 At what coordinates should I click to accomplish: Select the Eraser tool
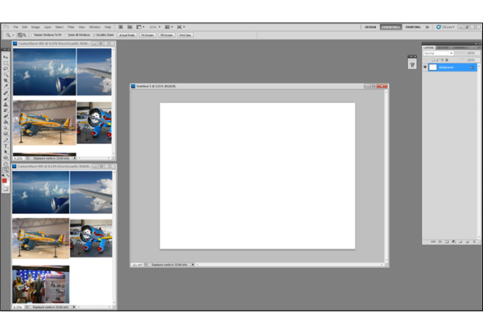click(6, 116)
